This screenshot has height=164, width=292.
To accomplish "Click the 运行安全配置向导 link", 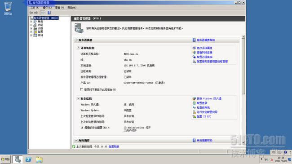I will pos(207,112).
